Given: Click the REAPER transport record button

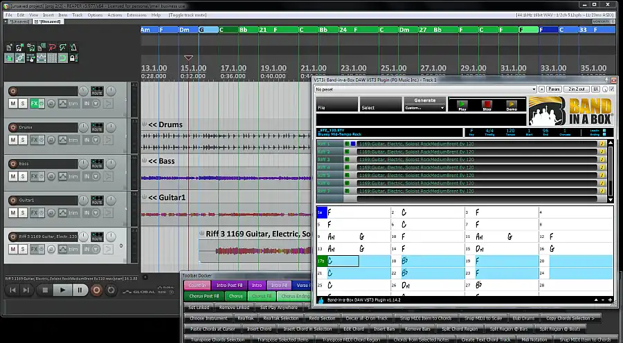Looking at the screenshot, I should click(x=96, y=290).
